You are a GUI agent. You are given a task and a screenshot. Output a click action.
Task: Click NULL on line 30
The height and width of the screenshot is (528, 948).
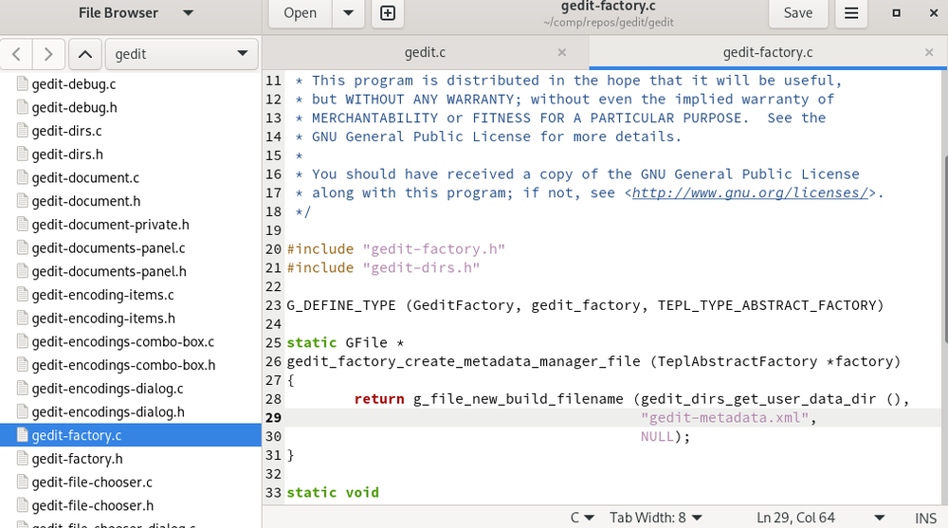[657, 437]
